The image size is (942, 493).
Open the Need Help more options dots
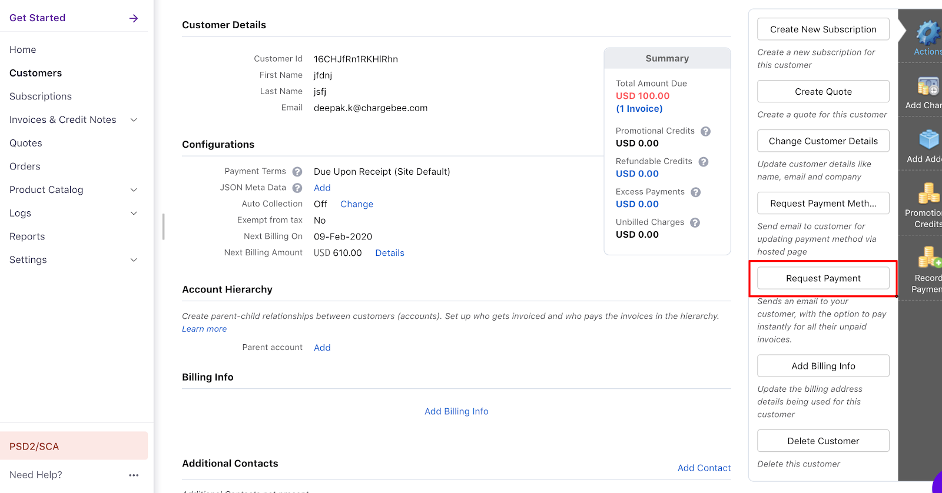(x=134, y=475)
